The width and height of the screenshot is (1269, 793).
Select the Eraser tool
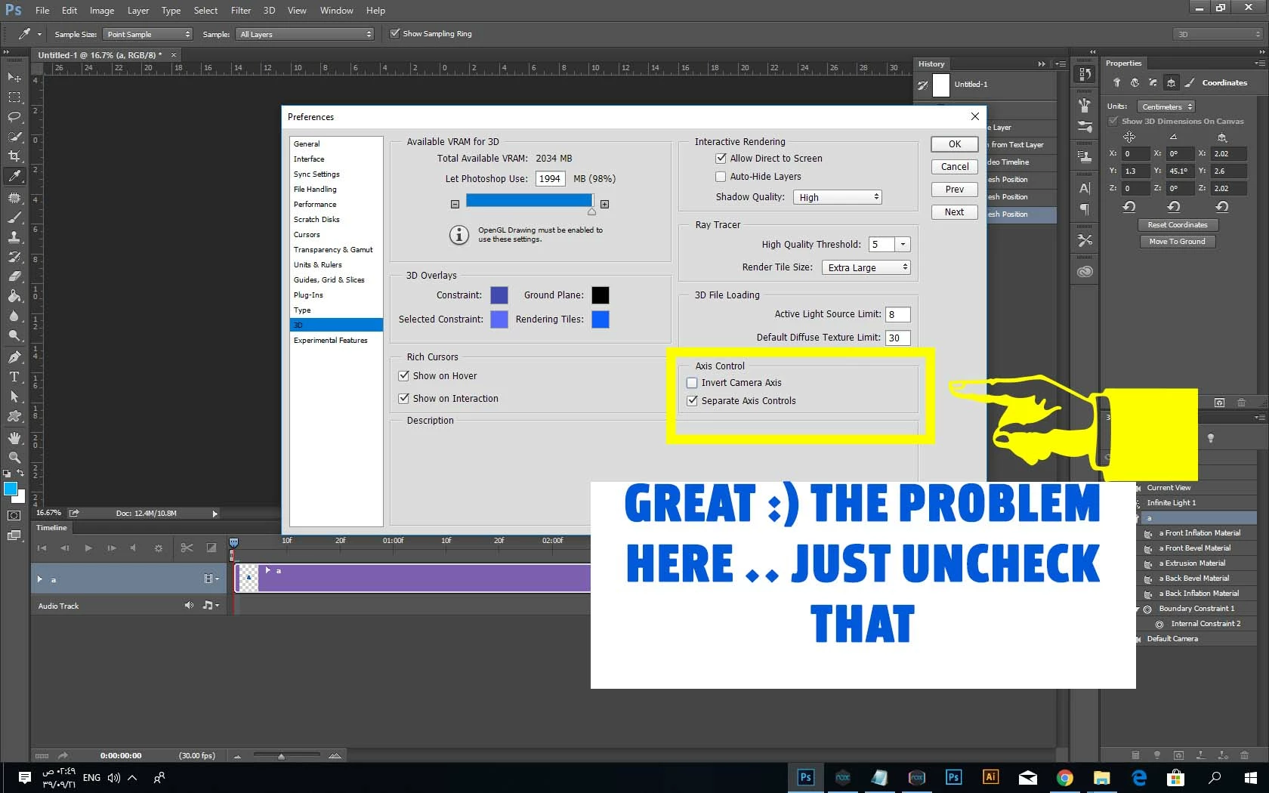coord(14,276)
